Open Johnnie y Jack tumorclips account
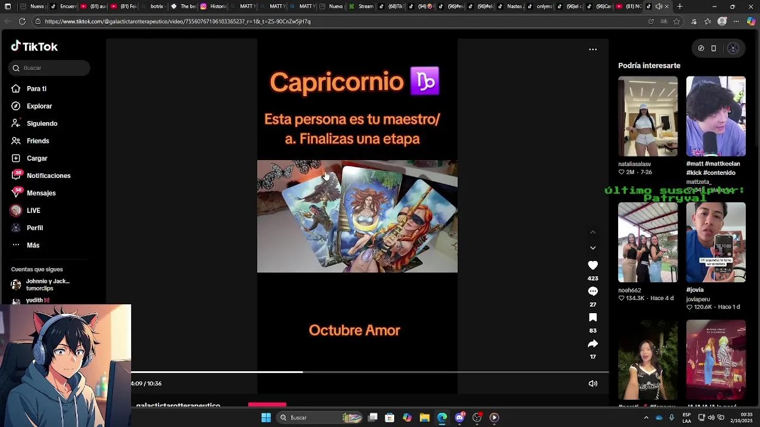The height and width of the screenshot is (427, 760). pyautogui.click(x=40, y=285)
